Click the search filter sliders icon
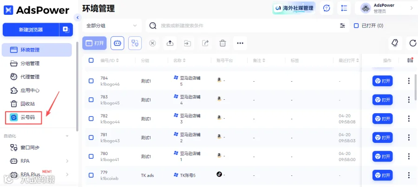 click(x=342, y=26)
